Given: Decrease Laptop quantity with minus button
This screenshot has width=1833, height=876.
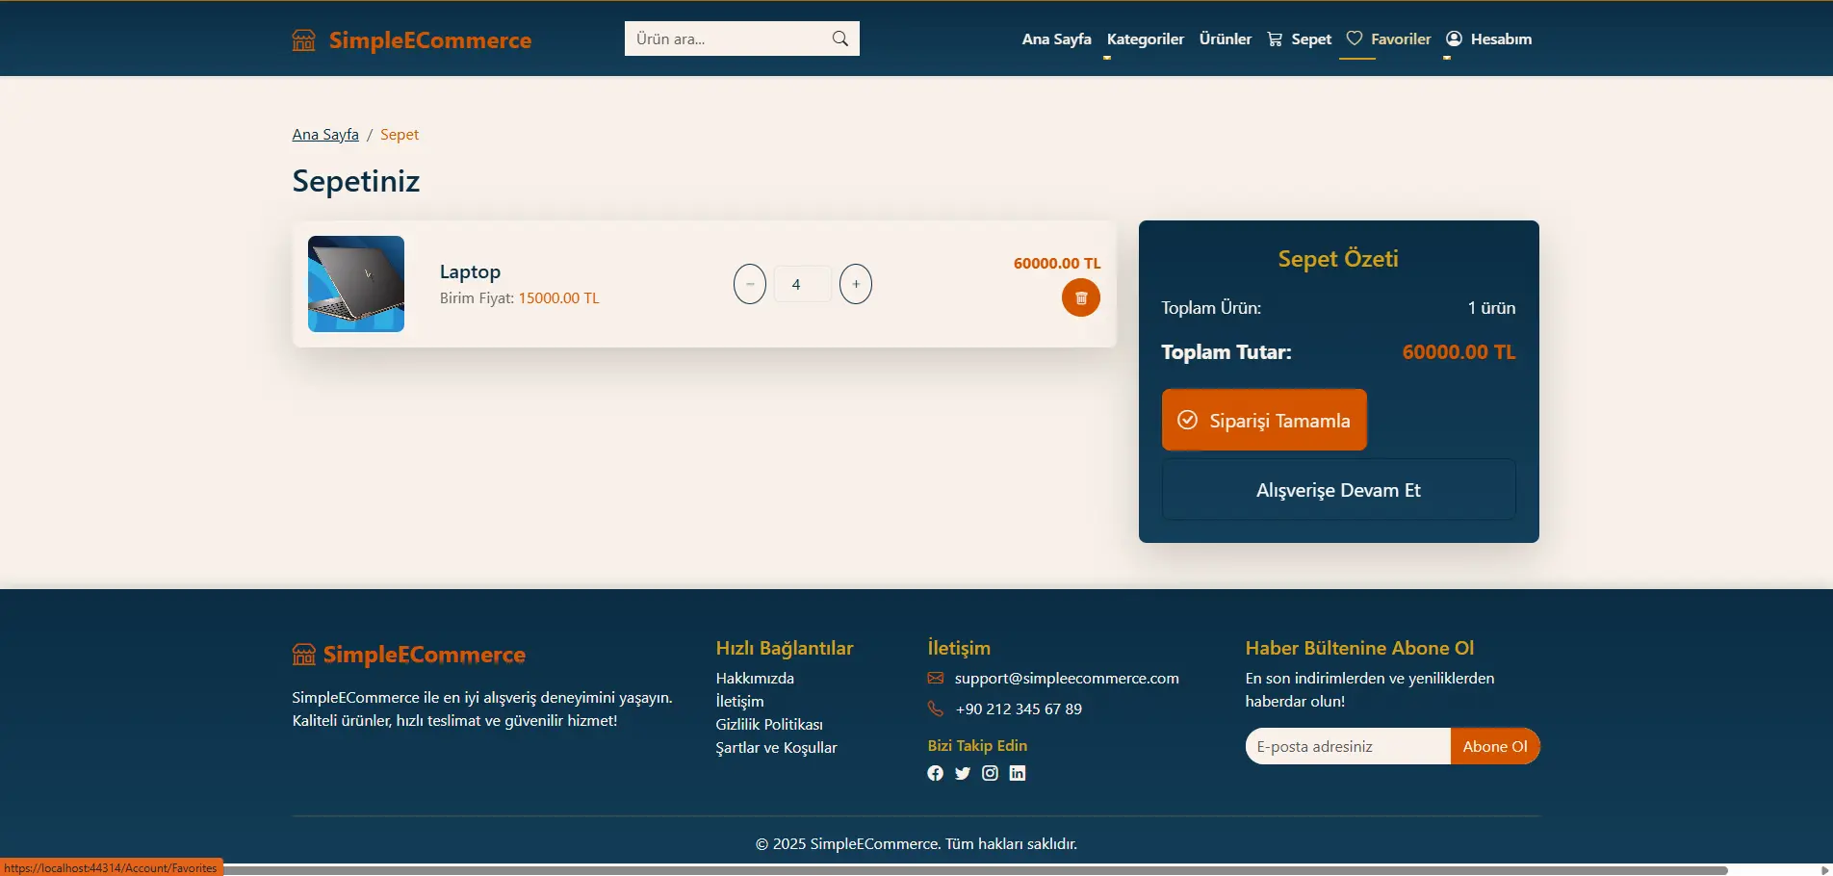Looking at the screenshot, I should pyautogui.click(x=749, y=284).
